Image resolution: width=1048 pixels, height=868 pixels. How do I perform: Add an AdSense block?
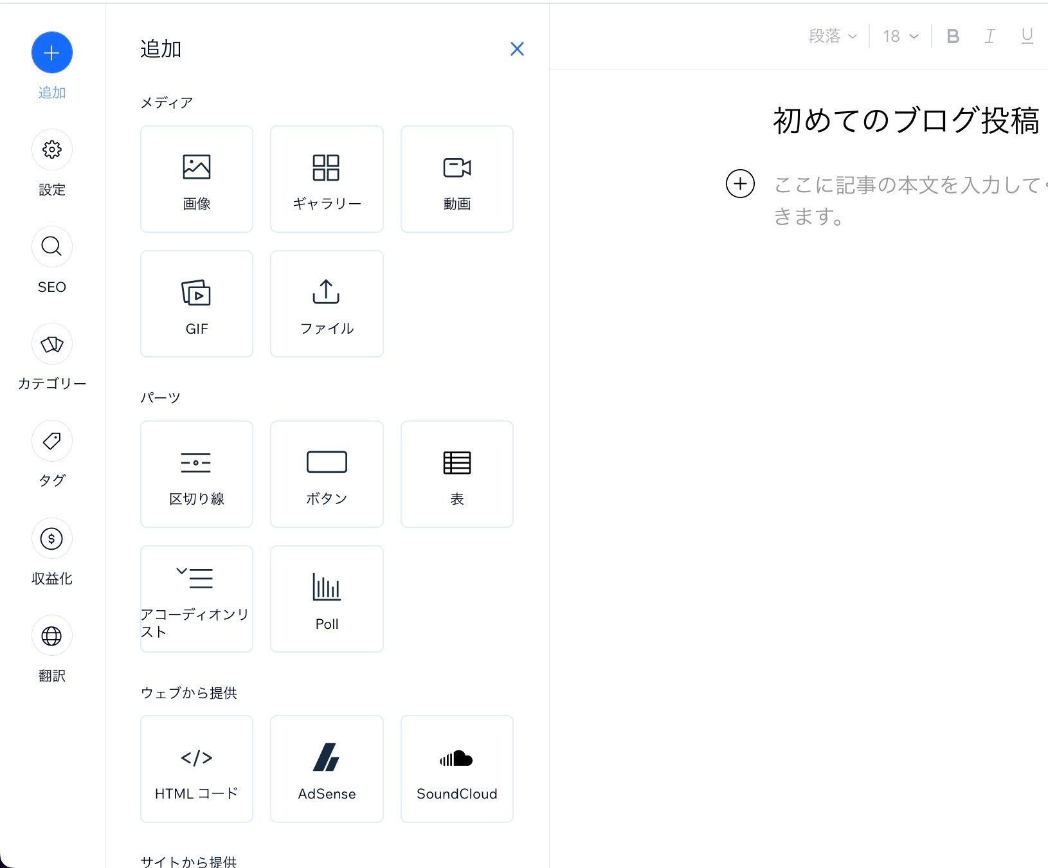coord(327,769)
